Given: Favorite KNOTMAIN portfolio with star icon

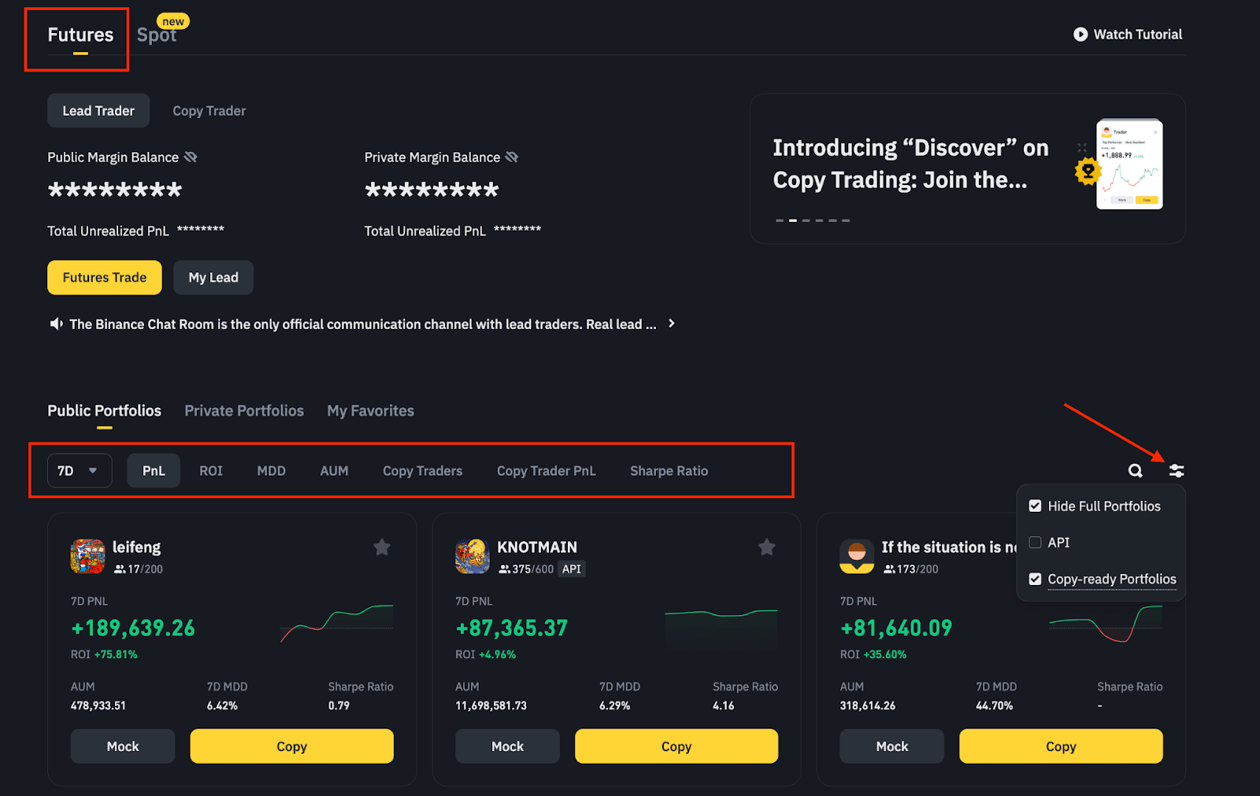Looking at the screenshot, I should coord(766,547).
